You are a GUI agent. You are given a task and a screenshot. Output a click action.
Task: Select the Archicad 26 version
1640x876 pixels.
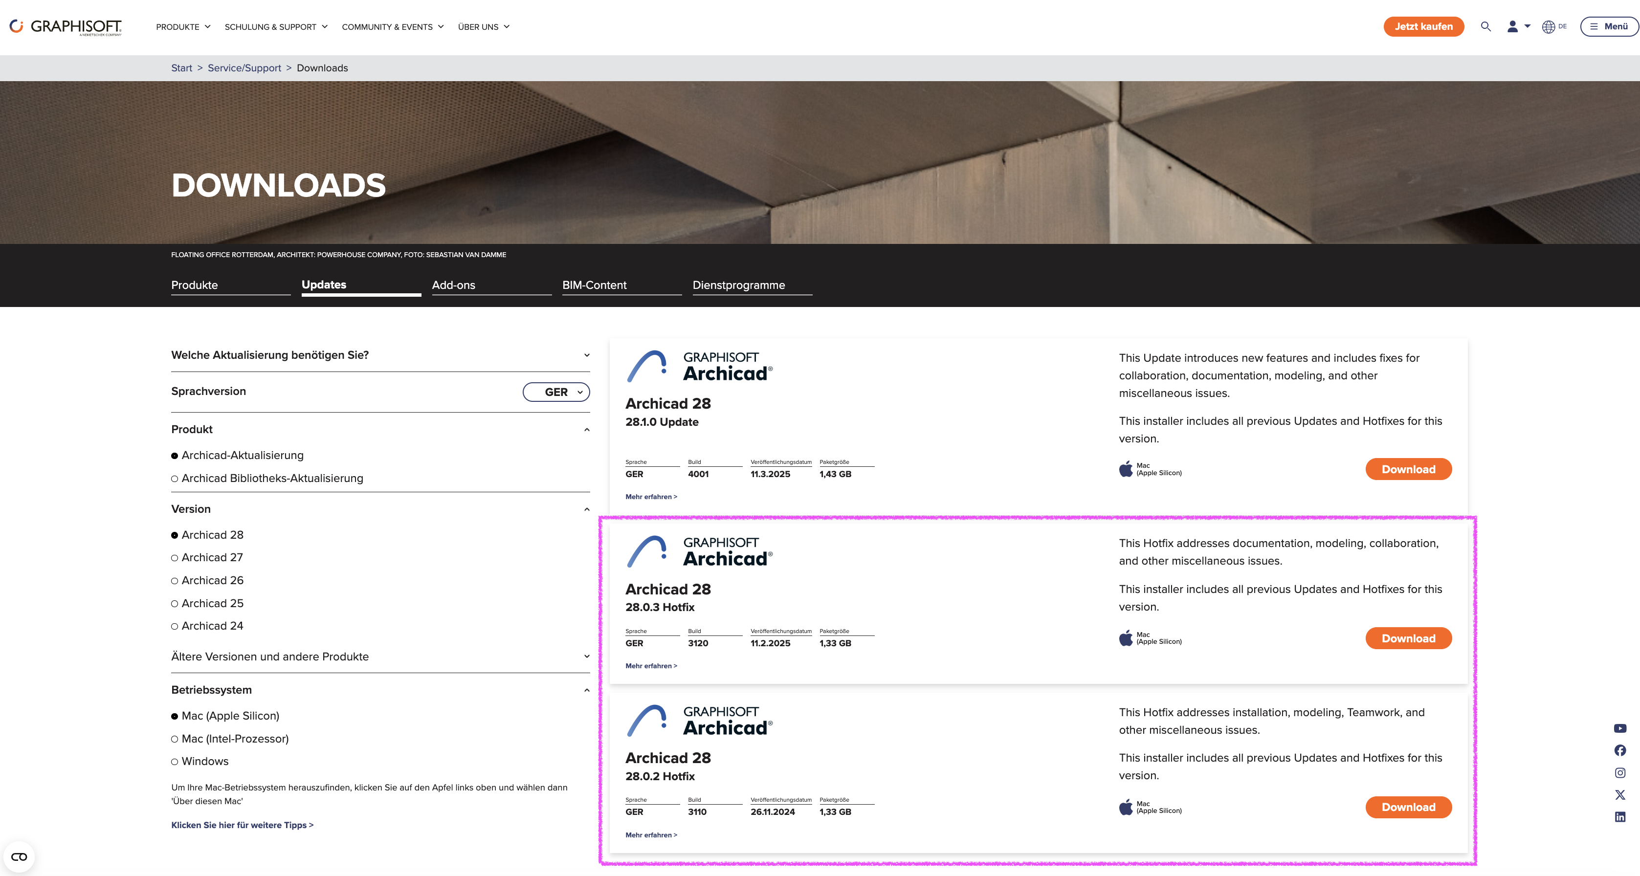click(207, 581)
